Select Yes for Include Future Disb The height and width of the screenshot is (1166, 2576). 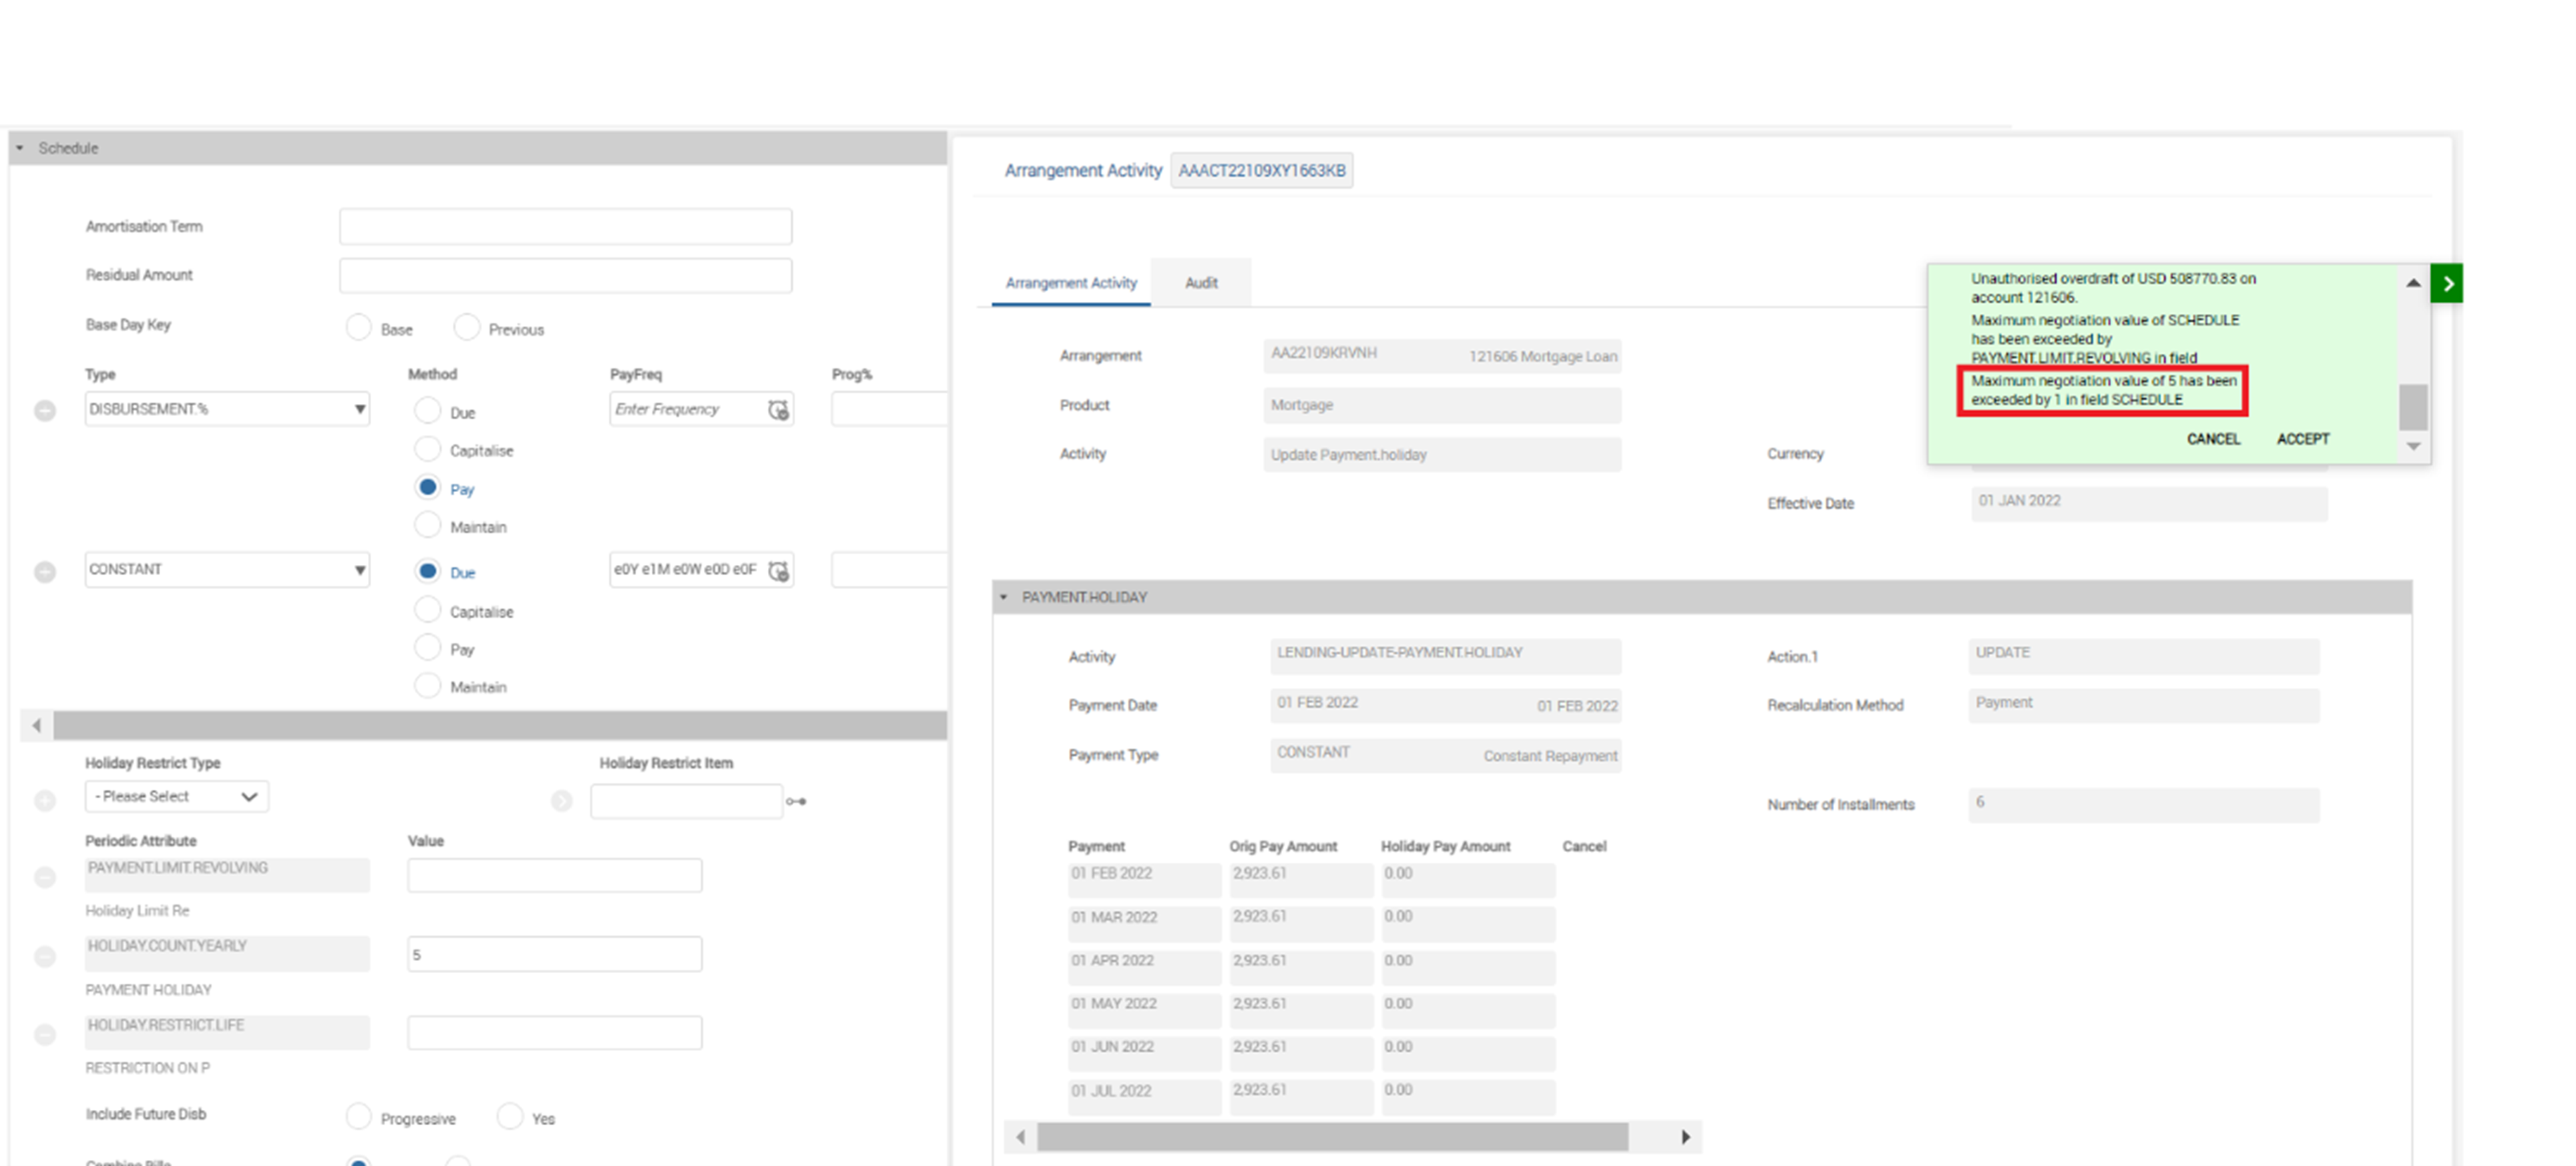(509, 1117)
